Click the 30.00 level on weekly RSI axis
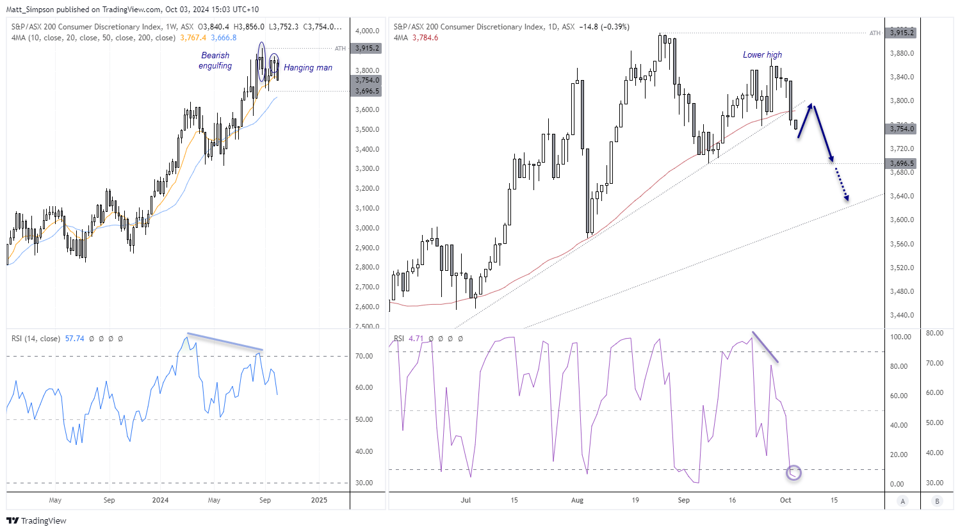Screen dimensions: 960x532 (x=364, y=483)
